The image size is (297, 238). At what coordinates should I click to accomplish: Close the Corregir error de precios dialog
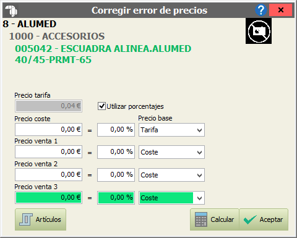280,10
